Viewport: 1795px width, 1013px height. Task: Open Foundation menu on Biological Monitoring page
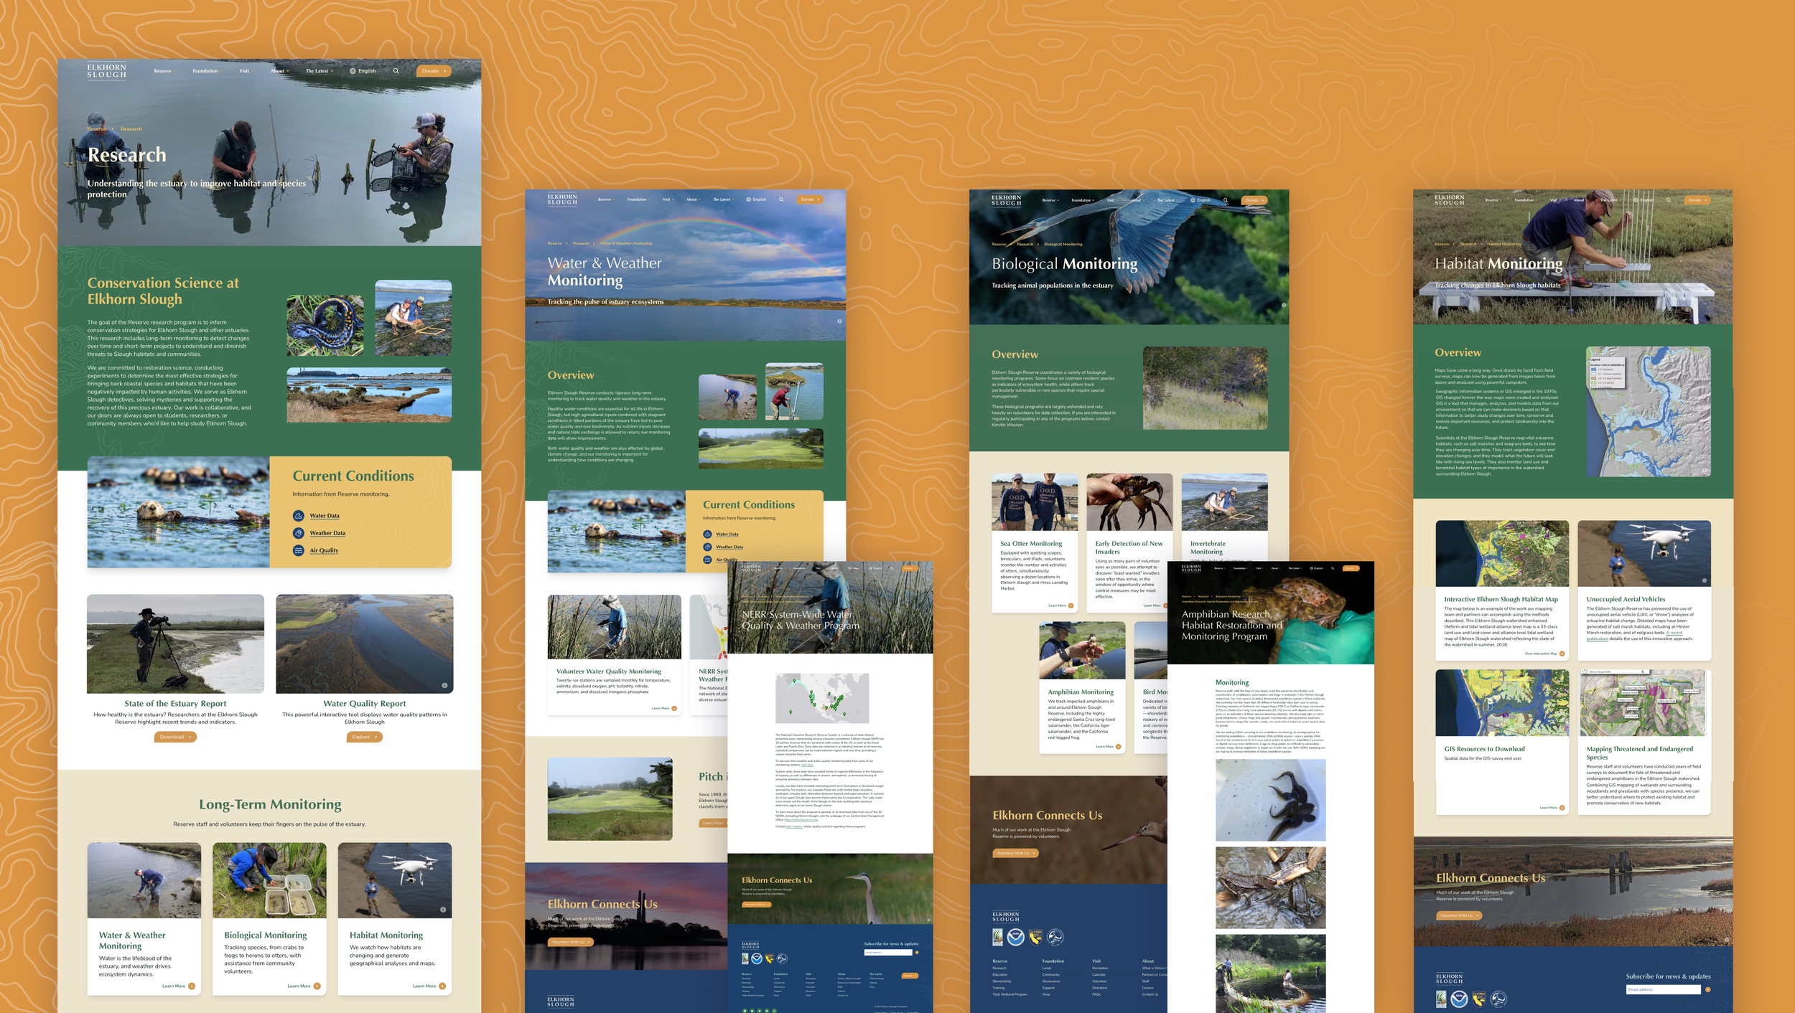coord(1083,200)
